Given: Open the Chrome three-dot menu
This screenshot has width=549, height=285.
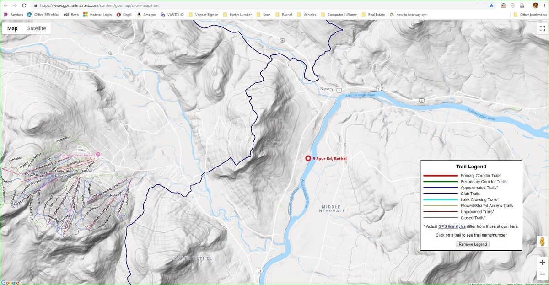Looking at the screenshot, I should pos(544,5).
